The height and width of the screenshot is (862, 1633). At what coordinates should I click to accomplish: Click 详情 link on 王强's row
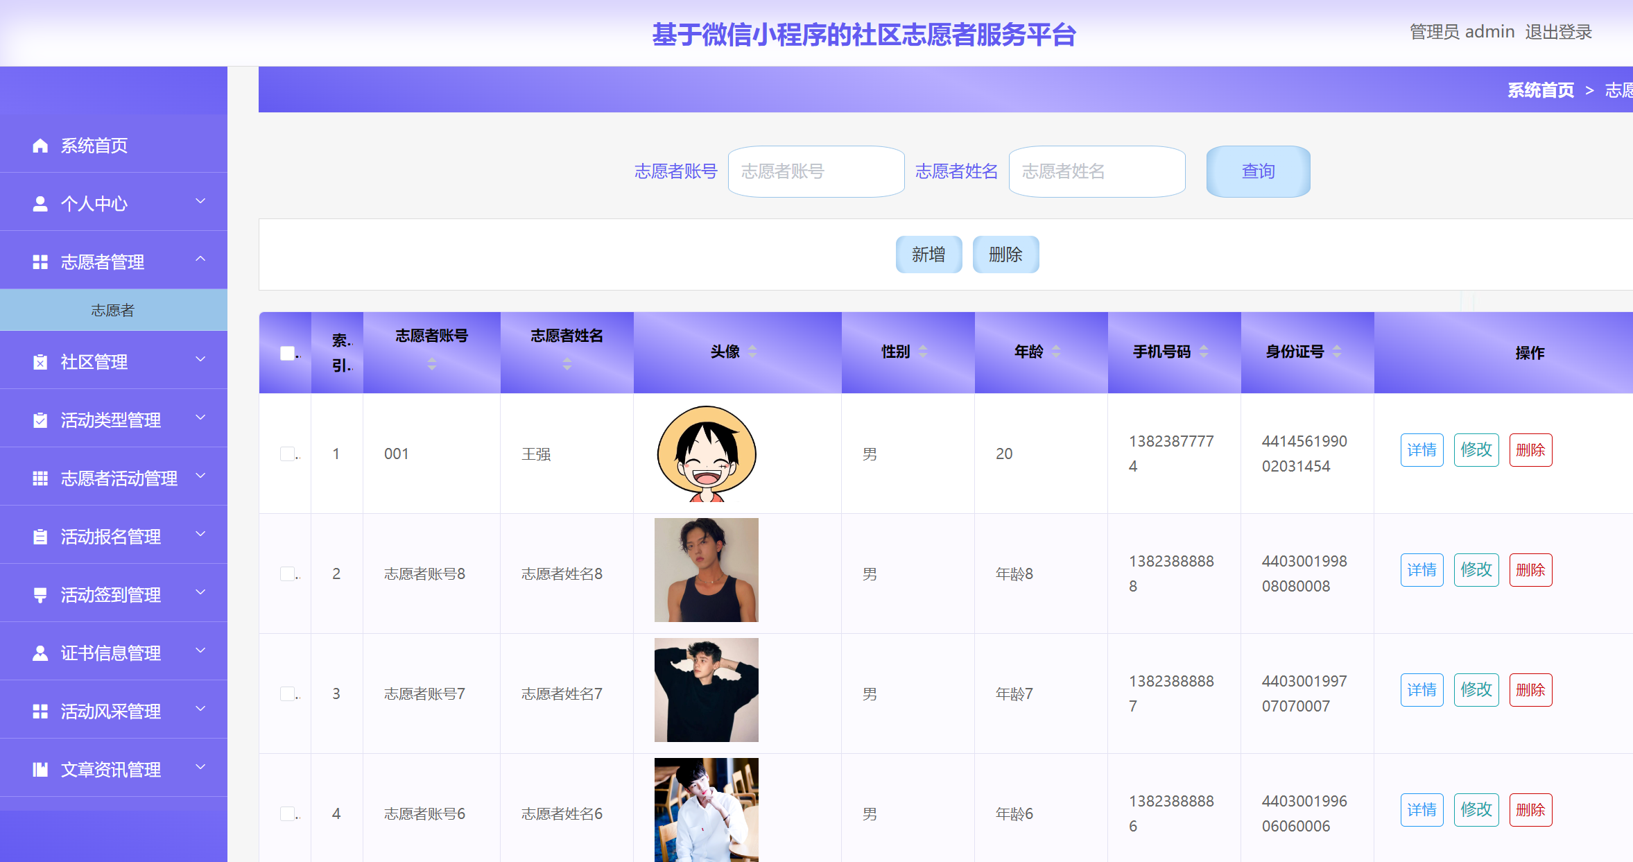[1422, 450]
